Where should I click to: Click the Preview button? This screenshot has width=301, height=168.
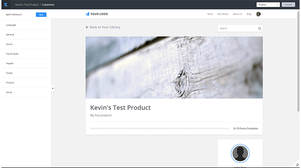pyautogui.click(x=288, y=5)
